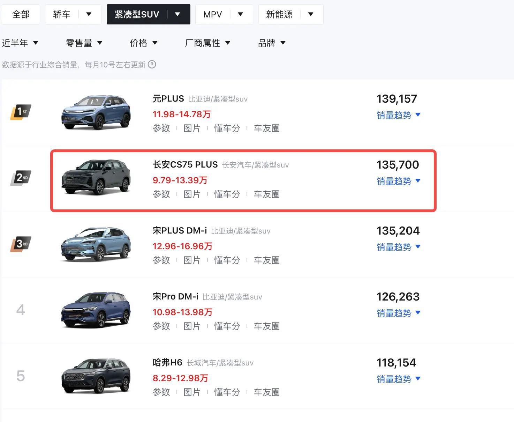Open 懂车分 for 长安CS75 PLUS
The height and width of the screenshot is (422, 514).
(x=227, y=194)
